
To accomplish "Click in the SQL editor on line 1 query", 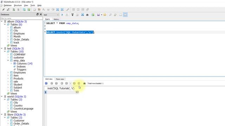I will tap(63, 23).
